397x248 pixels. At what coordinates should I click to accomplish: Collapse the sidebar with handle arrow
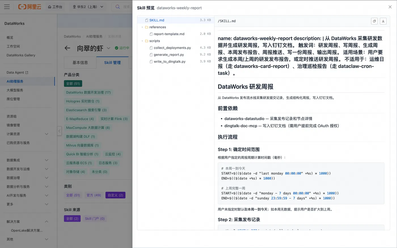[x=59, y=131]
